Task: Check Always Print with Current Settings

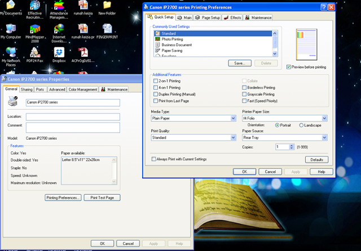Action: pos(153,159)
